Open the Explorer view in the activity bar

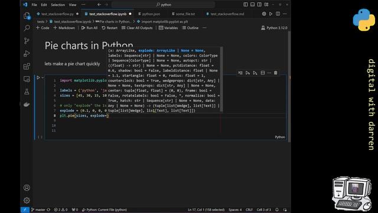coord(27,16)
